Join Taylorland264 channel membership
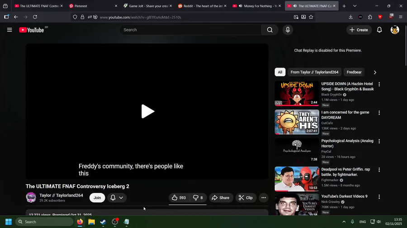The width and height of the screenshot is (407, 228). pos(97,198)
